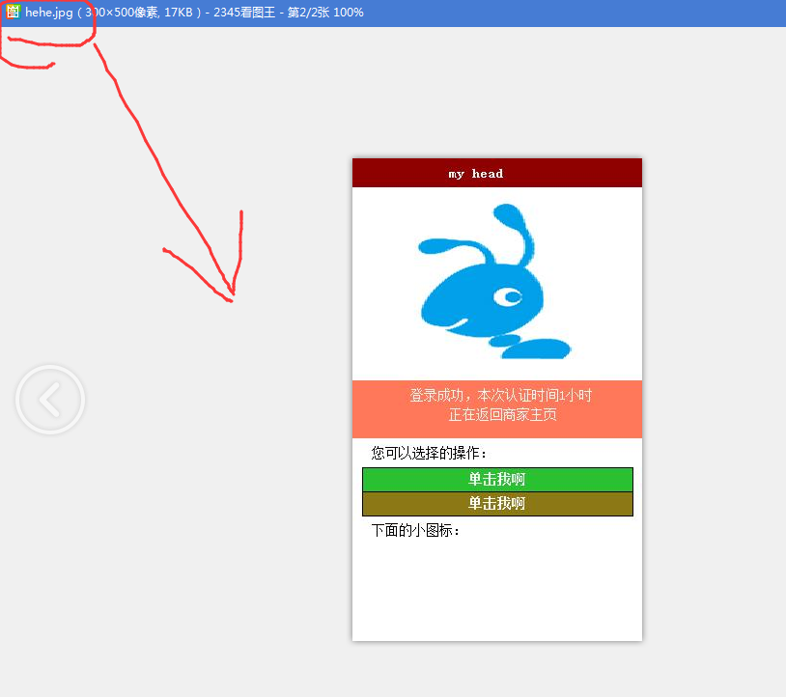
Task: Click the 您可以选择的操作 label
Action: pos(429,453)
